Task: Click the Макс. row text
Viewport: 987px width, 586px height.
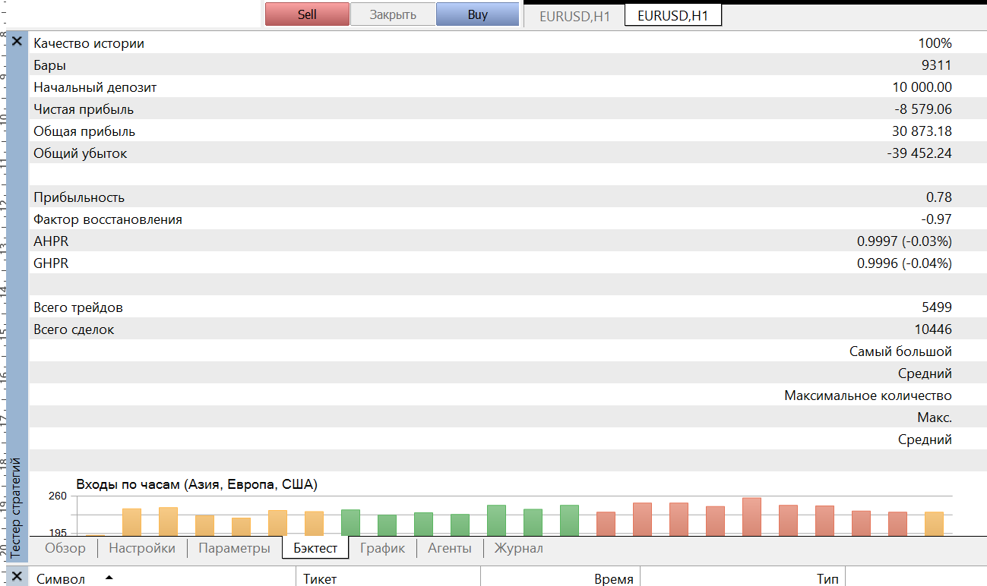Action: tap(935, 417)
